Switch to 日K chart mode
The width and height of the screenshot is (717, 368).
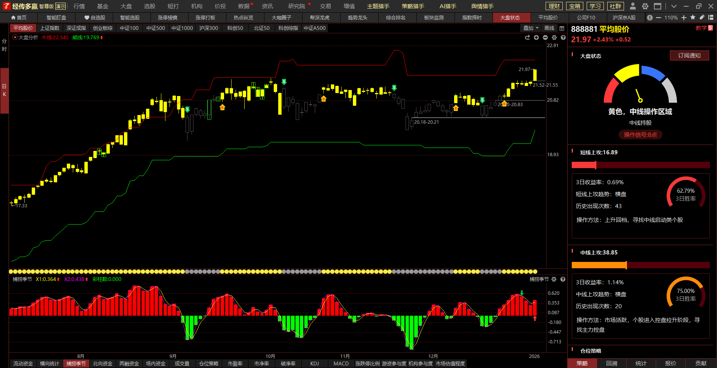coord(4,90)
